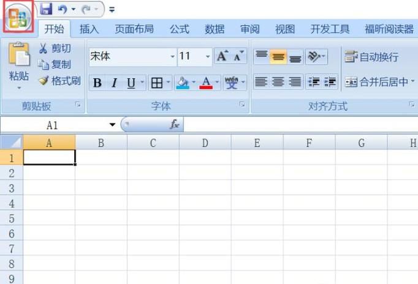Screen dimensions: 418x284
Task: Align text left
Action: click(261, 82)
